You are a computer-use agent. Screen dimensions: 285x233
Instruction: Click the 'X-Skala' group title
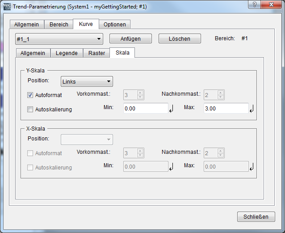(x=36, y=129)
